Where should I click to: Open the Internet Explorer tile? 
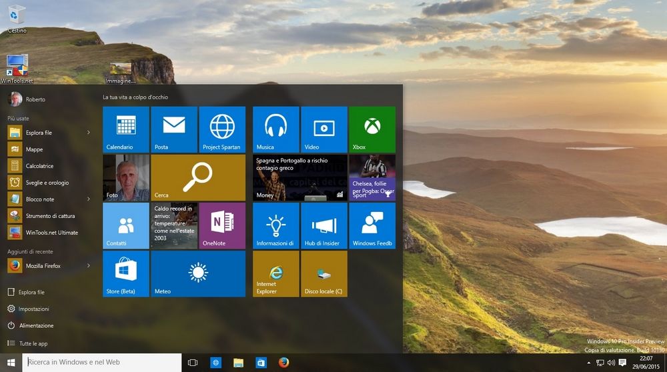[275, 273]
